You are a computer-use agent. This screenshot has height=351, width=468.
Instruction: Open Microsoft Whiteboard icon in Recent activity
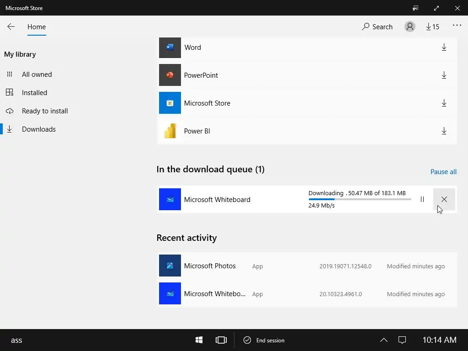[170, 293]
